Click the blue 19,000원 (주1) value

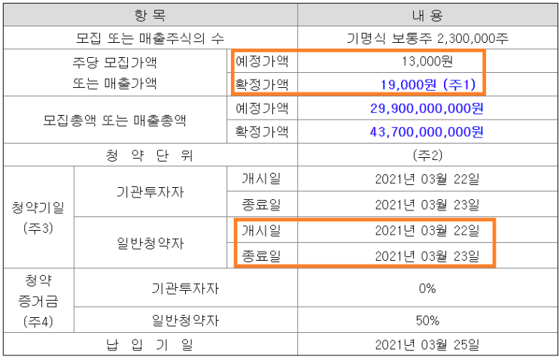pyautogui.click(x=427, y=85)
